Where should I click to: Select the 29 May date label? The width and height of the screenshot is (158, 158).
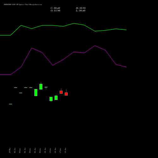coord(10,150)
